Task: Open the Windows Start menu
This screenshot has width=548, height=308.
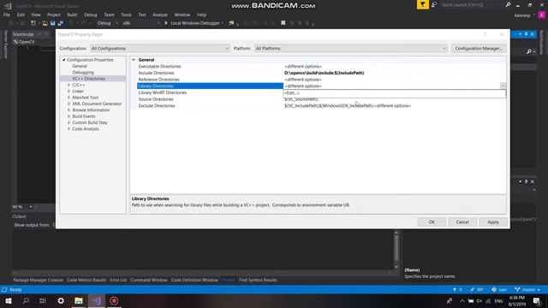Action: 9,300
